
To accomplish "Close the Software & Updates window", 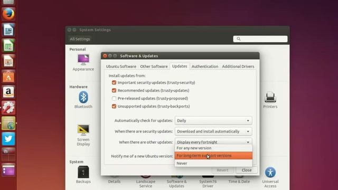I will (105, 56).
